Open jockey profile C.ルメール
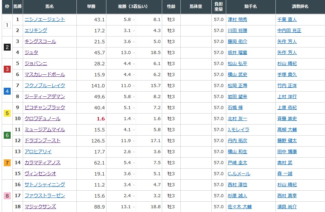The image size is (325, 212). pos(239,174)
